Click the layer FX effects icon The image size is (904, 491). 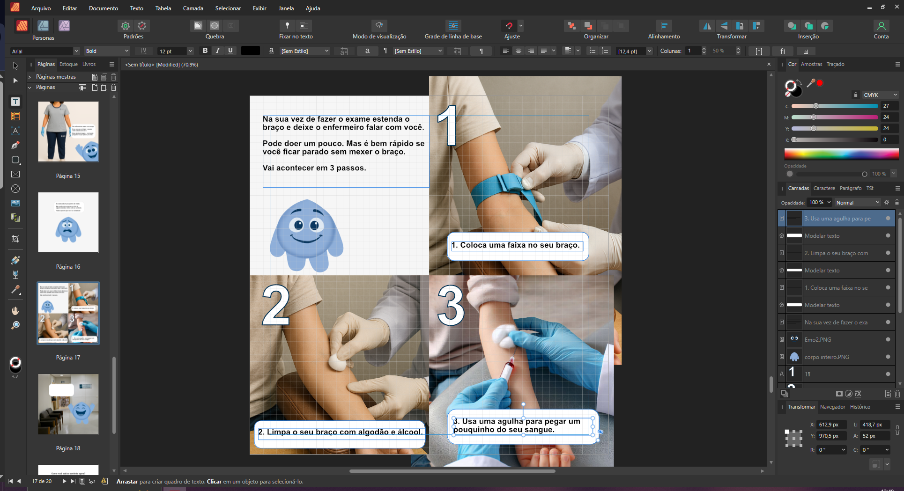tap(858, 394)
